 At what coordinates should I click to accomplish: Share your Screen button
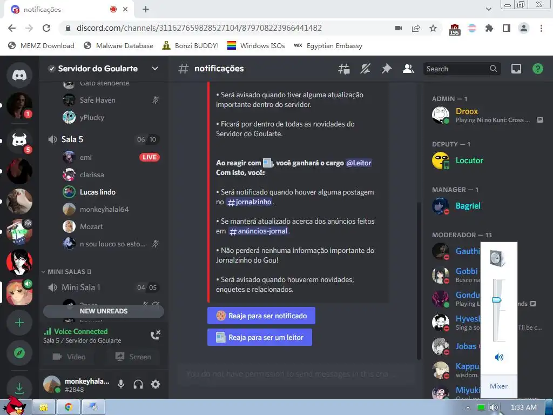click(x=133, y=357)
